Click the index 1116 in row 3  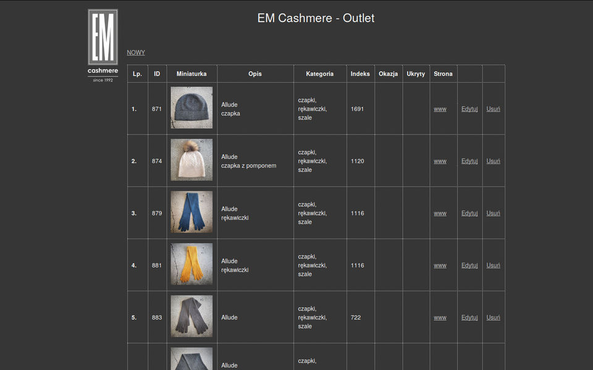tap(357, 213)
